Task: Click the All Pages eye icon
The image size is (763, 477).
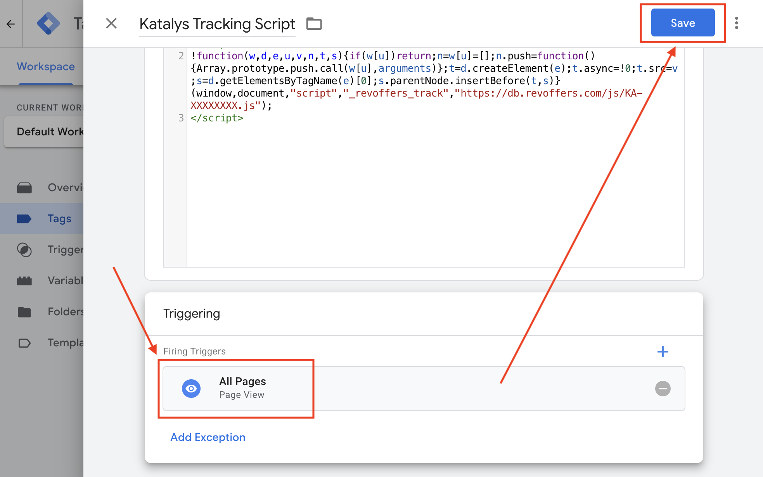Action: coord(191,388)
